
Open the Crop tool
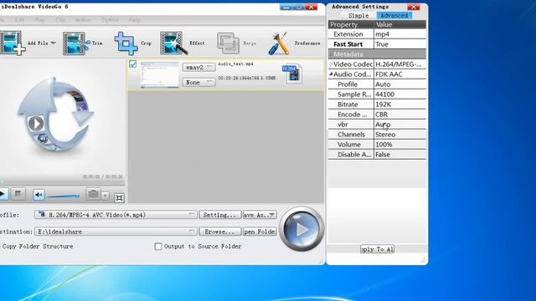(126, 43)
